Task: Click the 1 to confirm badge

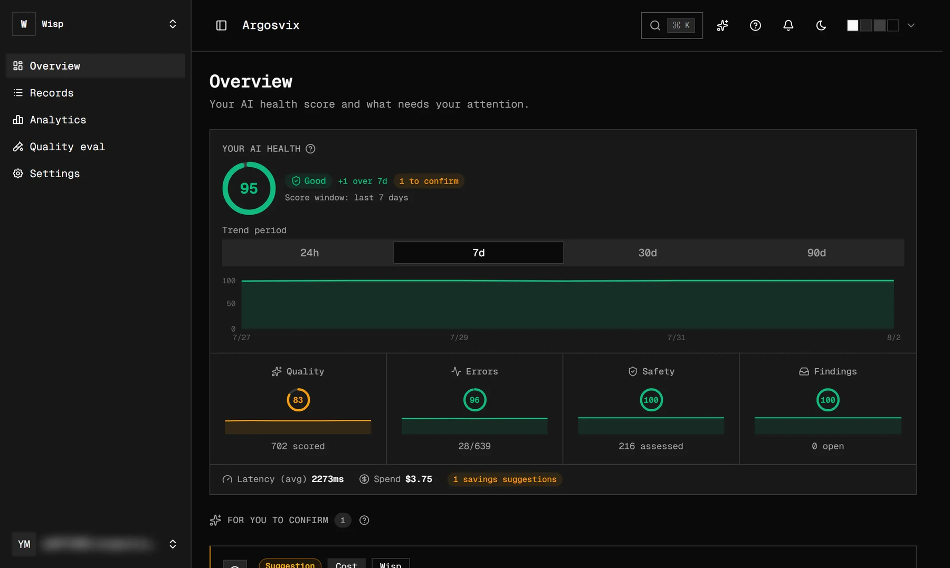Action: pyautogui.click(x=429, y=181)
